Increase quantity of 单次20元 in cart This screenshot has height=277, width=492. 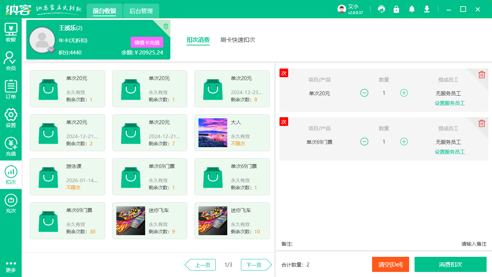tap(404, 93)
